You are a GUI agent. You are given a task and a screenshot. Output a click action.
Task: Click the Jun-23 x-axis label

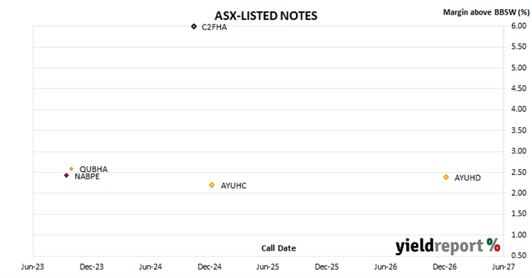(x=33, y=267)
